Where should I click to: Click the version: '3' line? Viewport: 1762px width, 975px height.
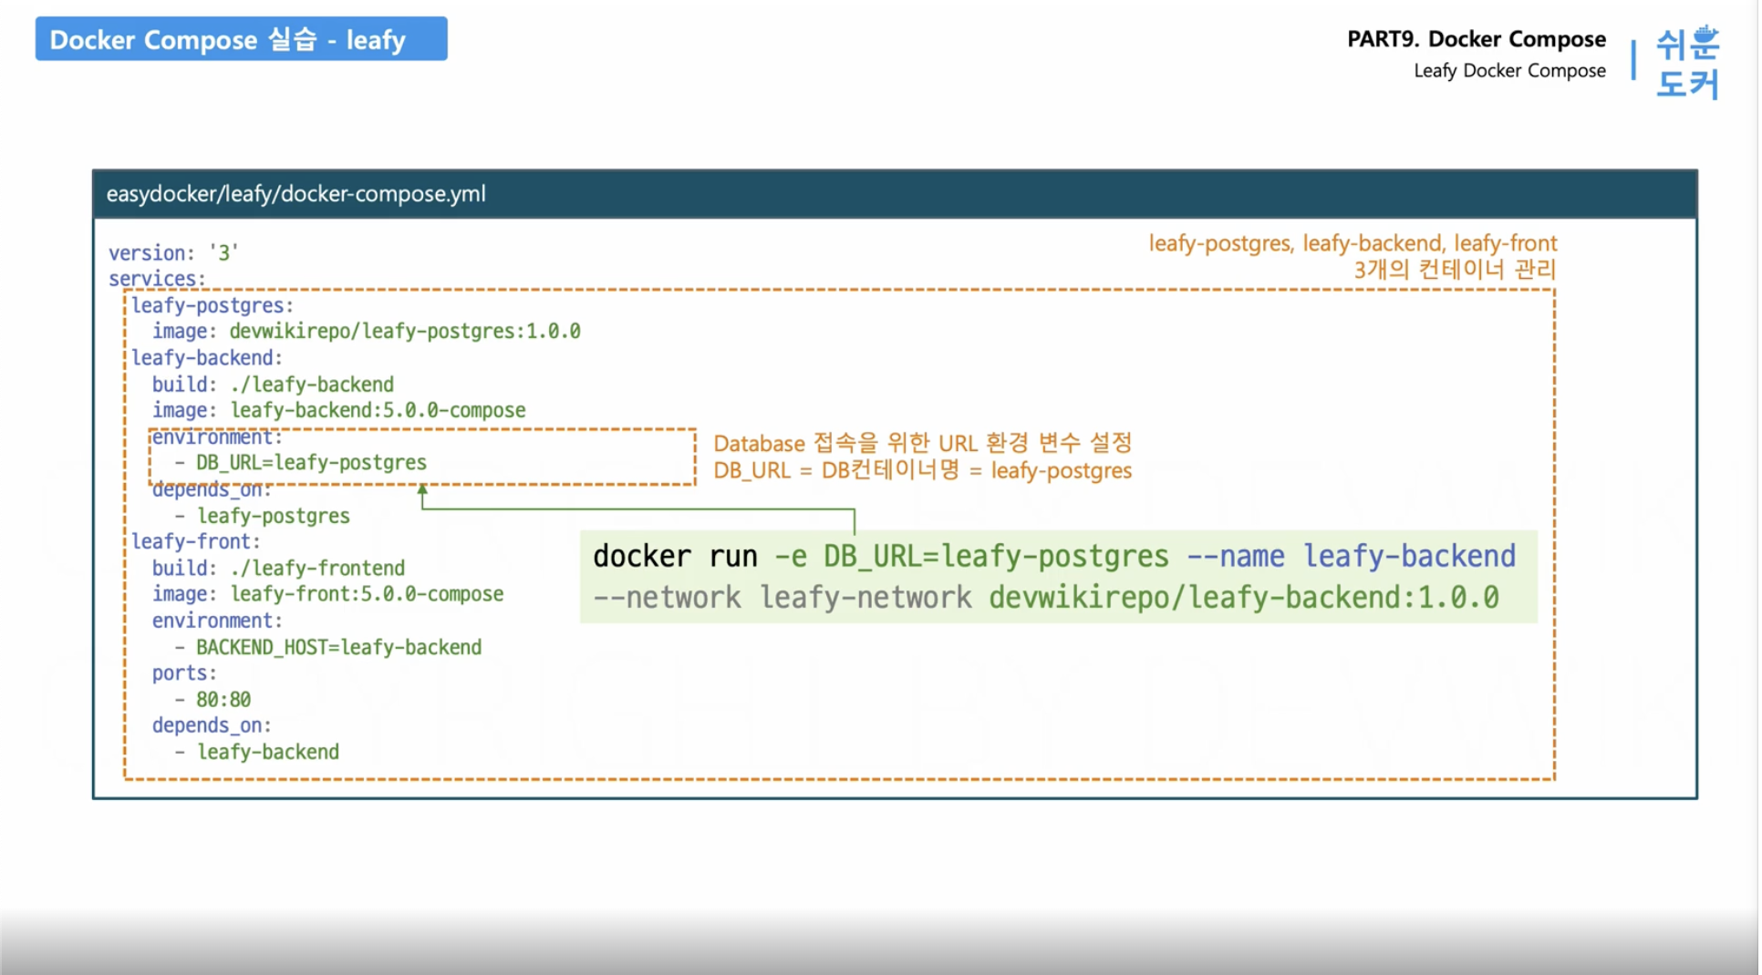tap(173, 252)
